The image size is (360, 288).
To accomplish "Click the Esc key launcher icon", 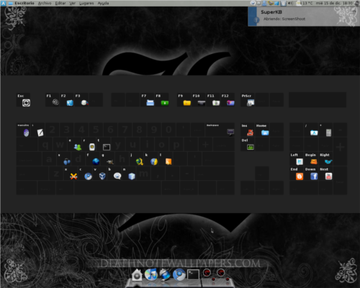I will pyautogui.click(x=26, y=103).
